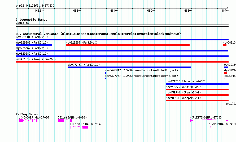Click the nsv471213 (Jakobsson2008) label

(x=186, y=81)
